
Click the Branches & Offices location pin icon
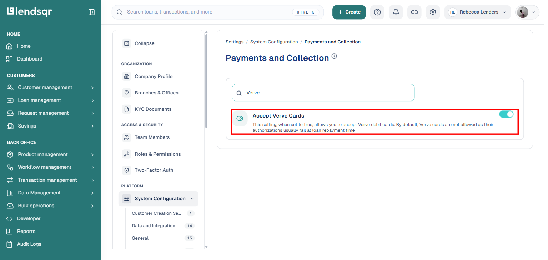[x=126, y=93]
